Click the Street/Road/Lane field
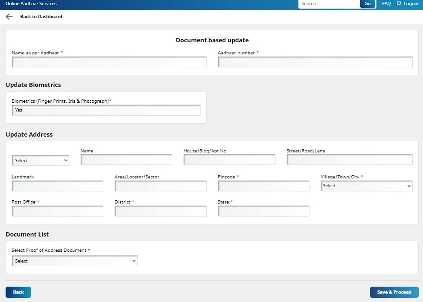Image resolution: width=423 pixels, height=302 pixels. pos(349,159)
